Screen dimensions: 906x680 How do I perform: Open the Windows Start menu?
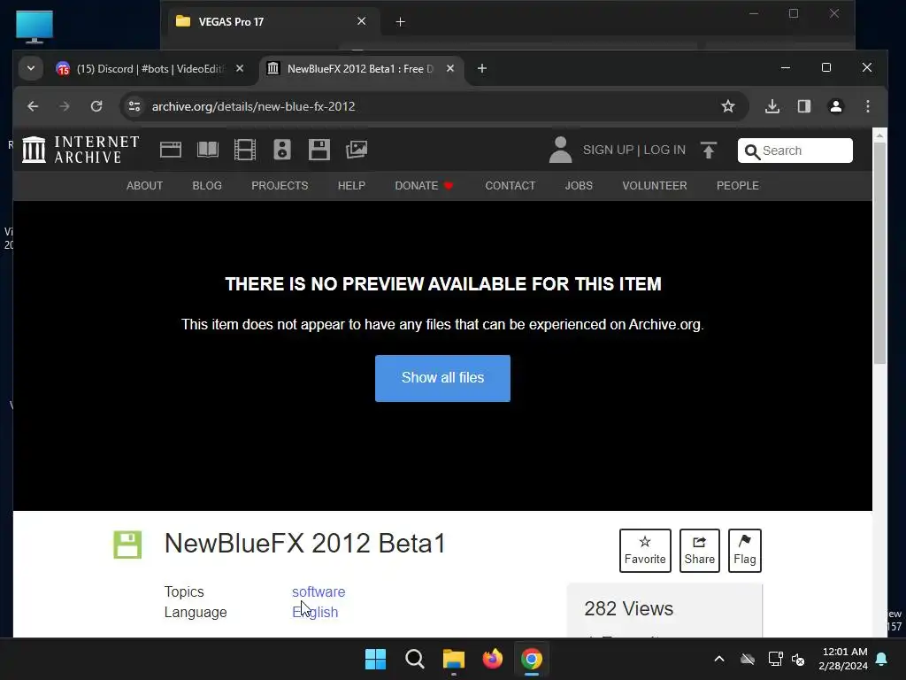coord(375,659)
